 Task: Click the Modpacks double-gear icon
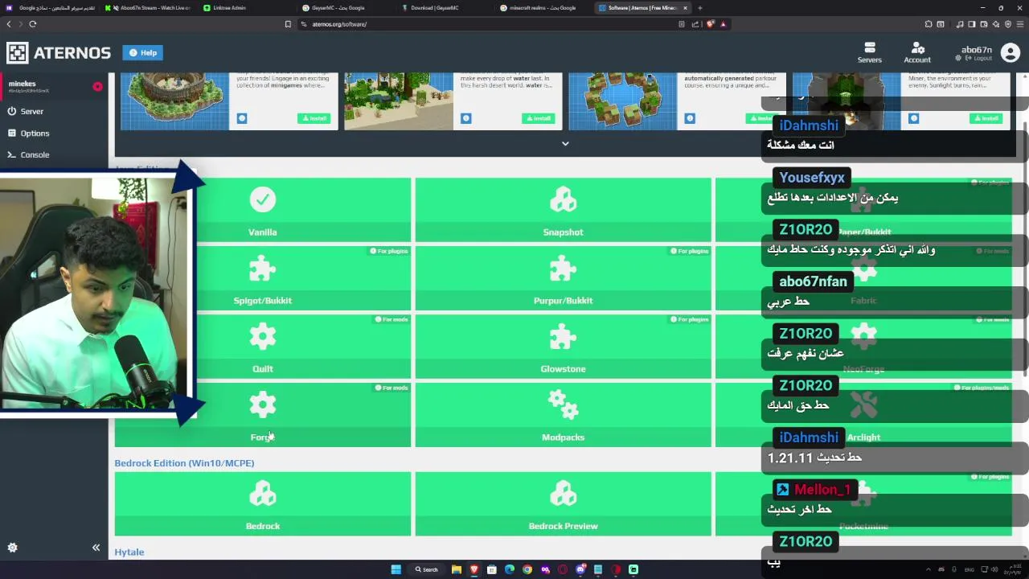coord(563,404)
